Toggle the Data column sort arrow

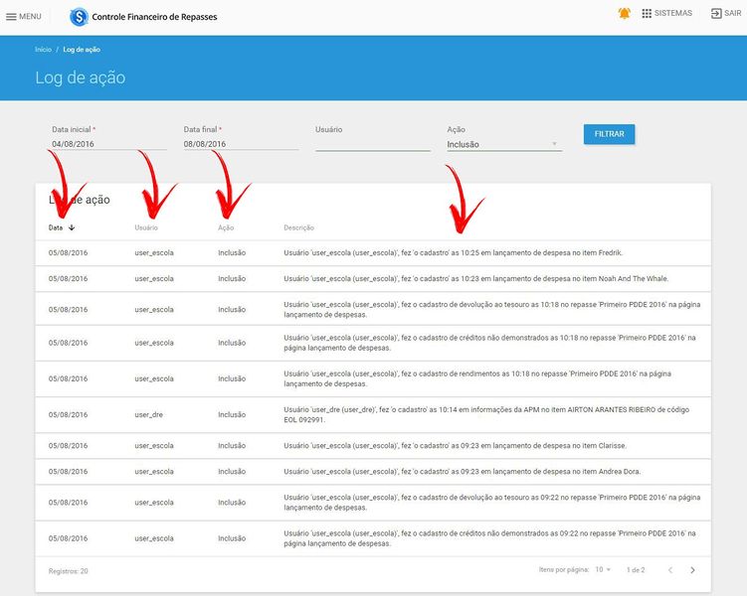click(x=72, y=227)
